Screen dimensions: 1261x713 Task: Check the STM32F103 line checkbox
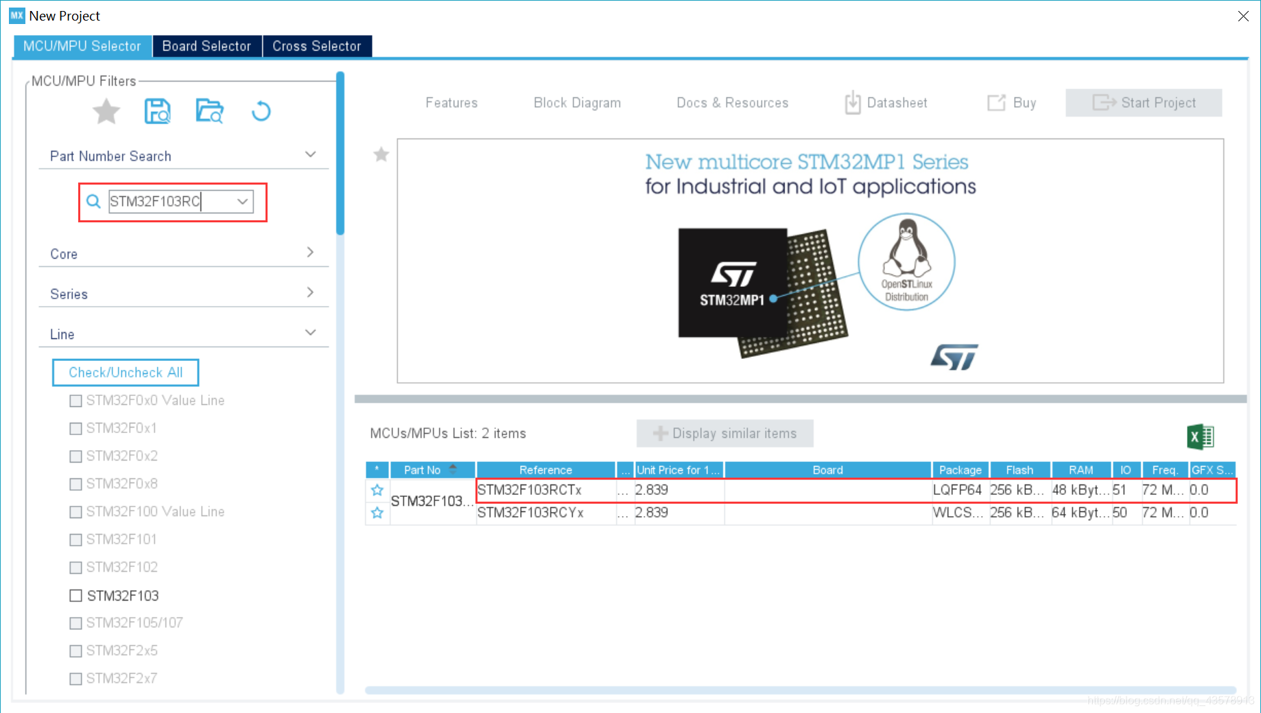(x=75, y=596)
